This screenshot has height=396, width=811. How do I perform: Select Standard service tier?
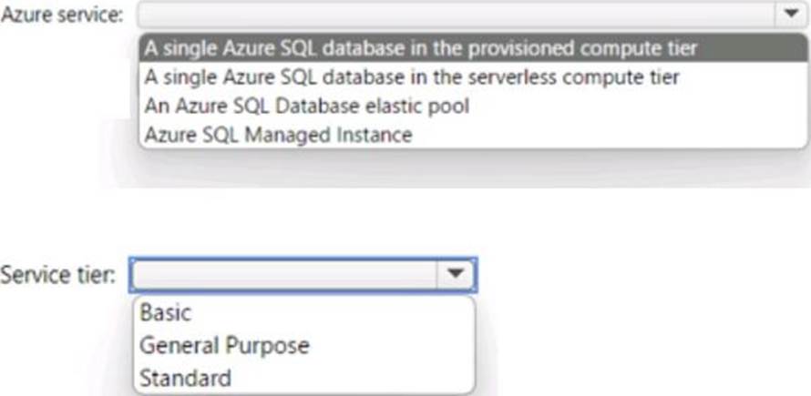(304, 378)
